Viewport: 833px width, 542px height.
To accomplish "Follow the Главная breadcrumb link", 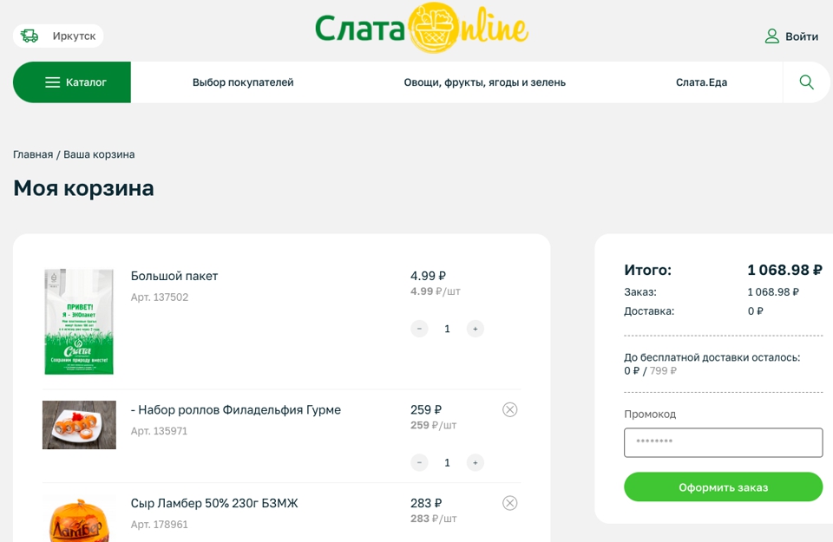I will tap(33, 154).
